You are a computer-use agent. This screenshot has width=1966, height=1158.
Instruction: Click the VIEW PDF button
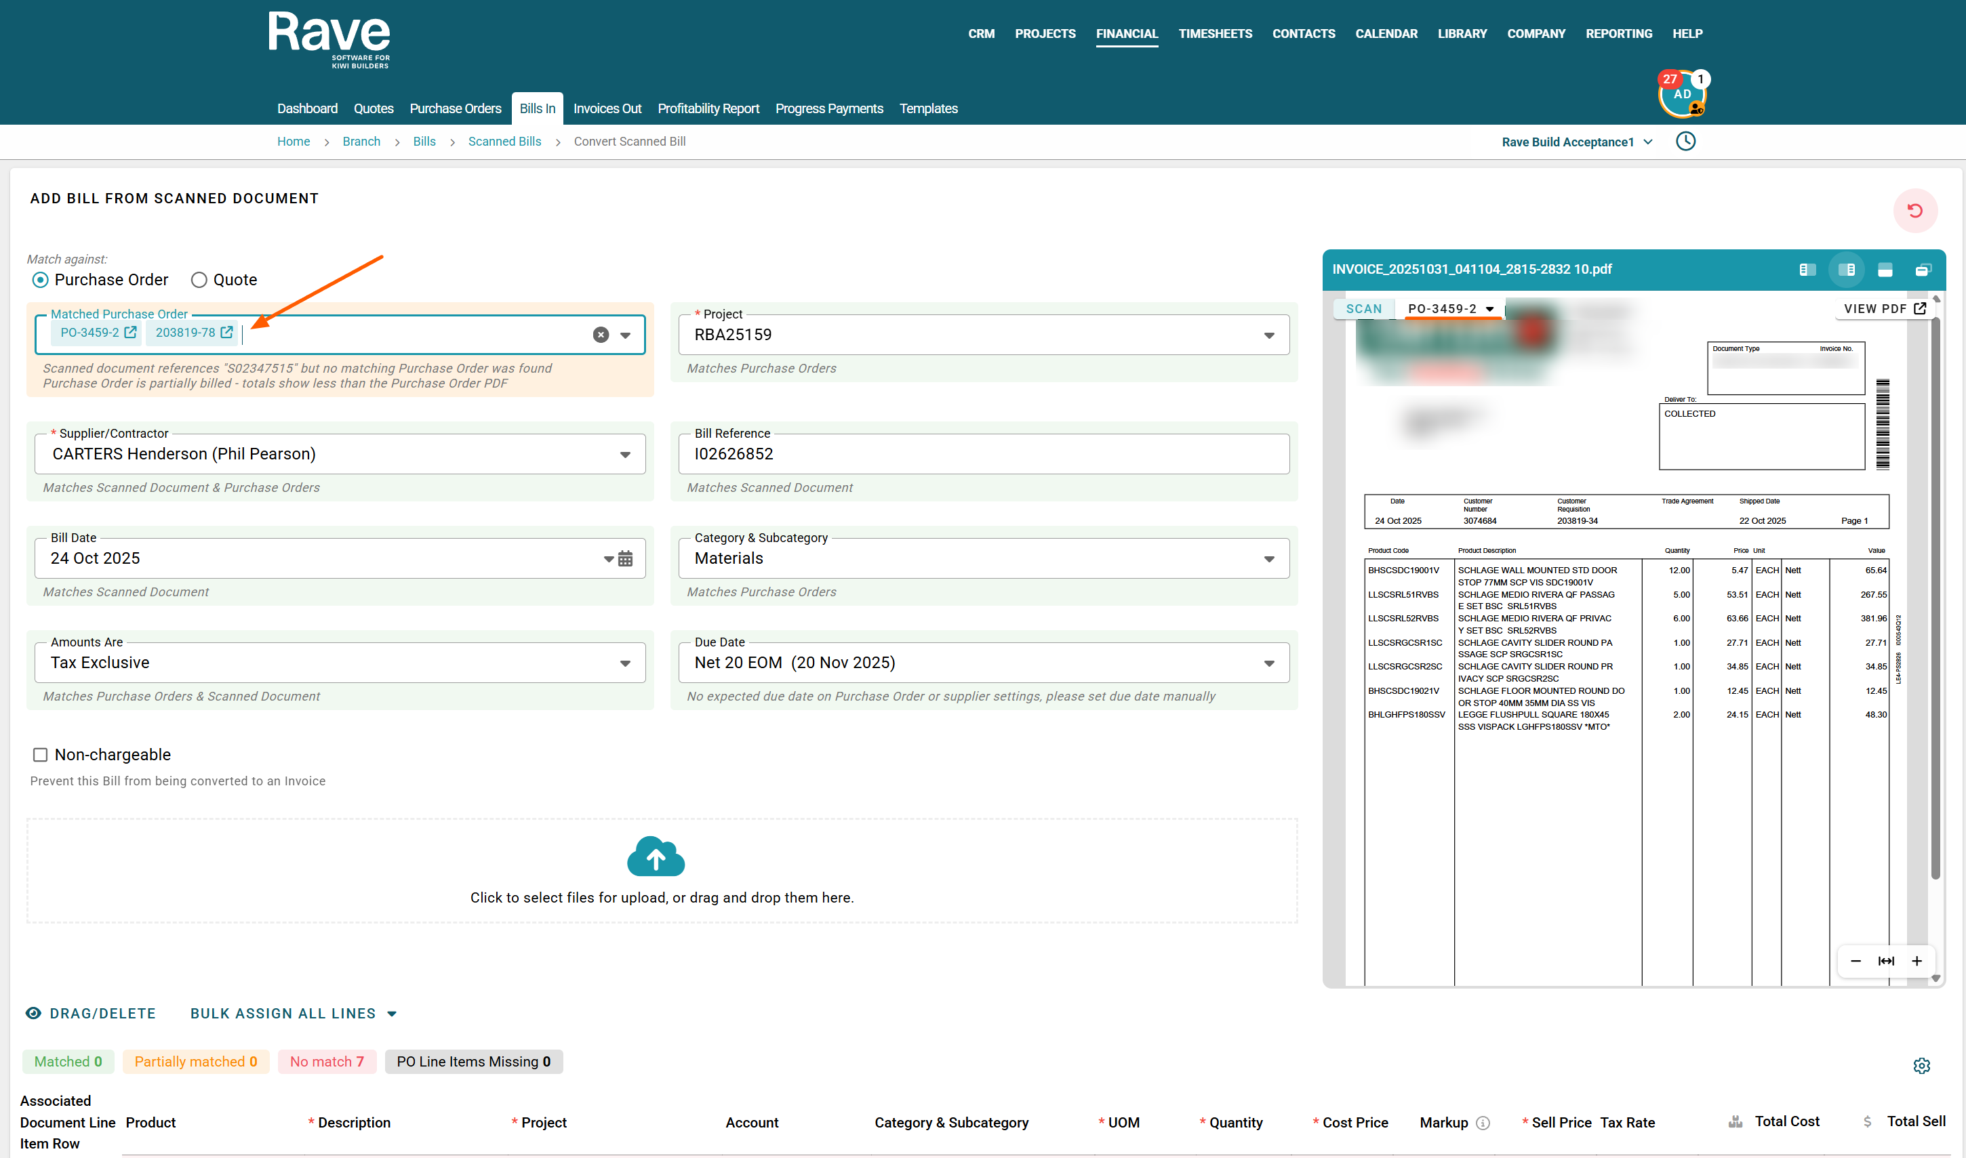1884,309
